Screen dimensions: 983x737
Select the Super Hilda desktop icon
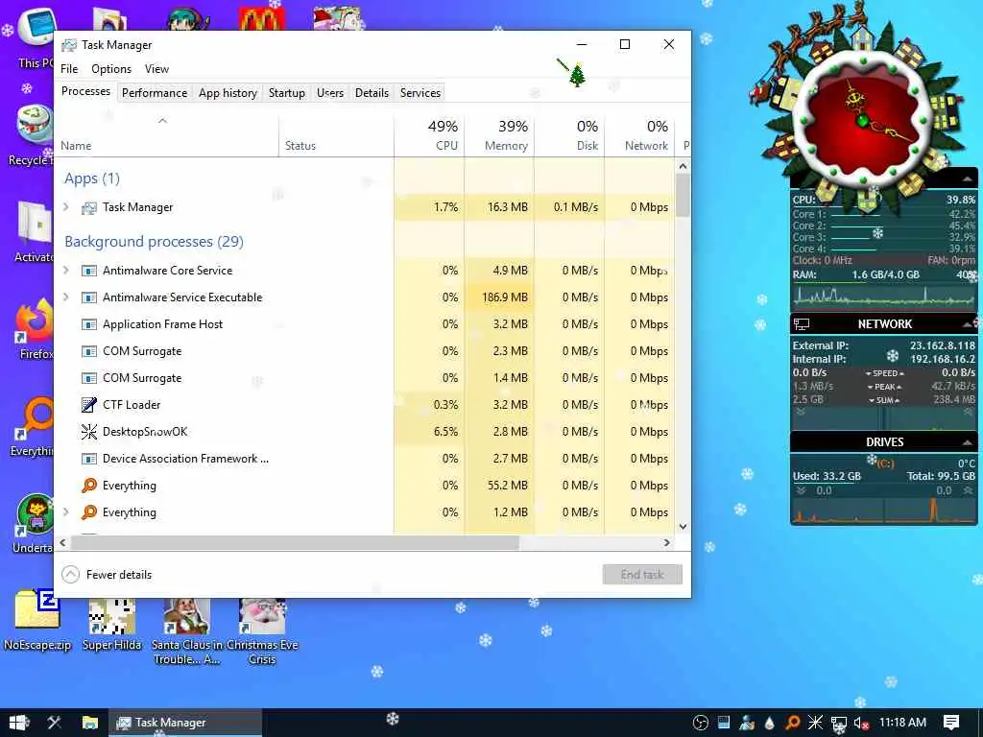(111, 625)
